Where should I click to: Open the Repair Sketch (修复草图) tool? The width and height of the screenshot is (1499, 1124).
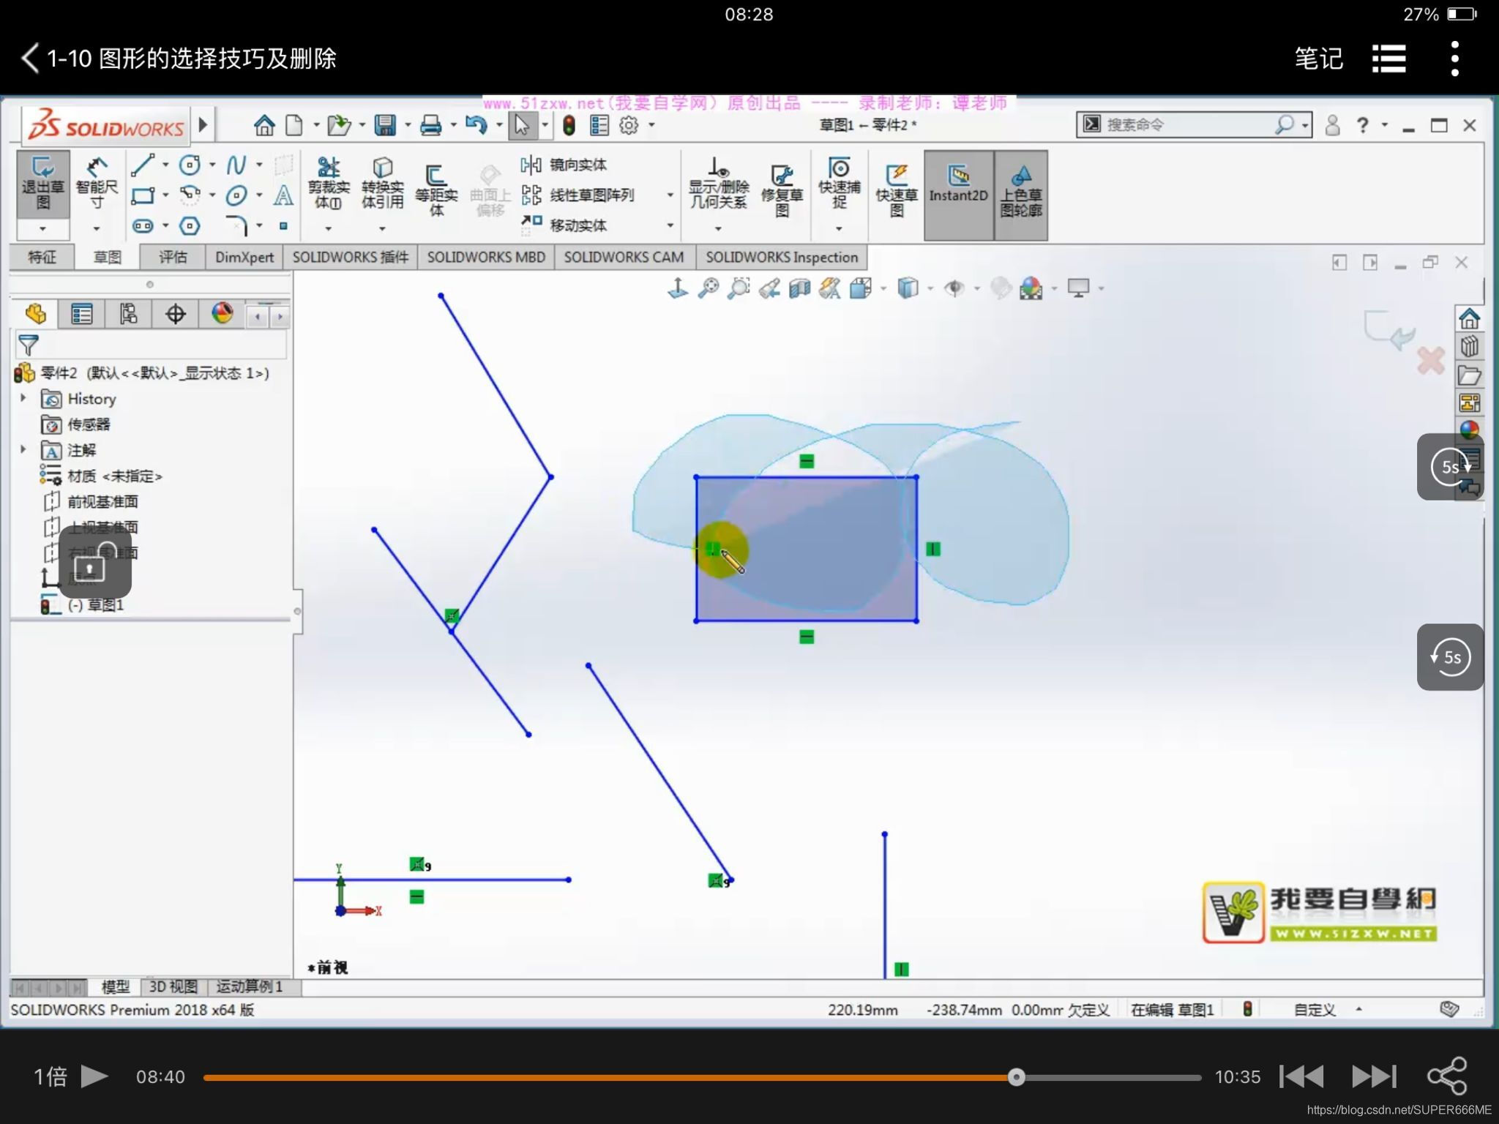pyautogui.click(x=782, y=189)
